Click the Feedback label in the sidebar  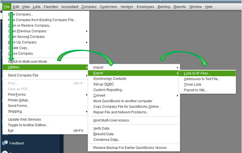17,143
